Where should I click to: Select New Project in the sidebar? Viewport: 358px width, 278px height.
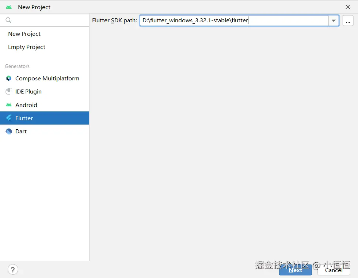(45, 34)
